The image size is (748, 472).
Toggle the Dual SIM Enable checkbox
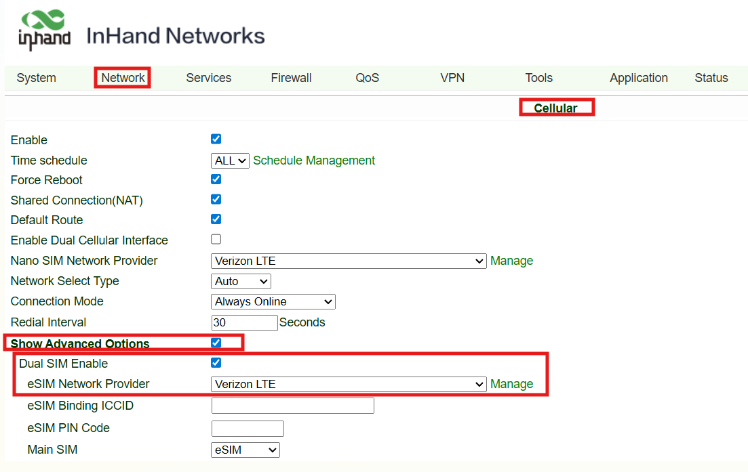pyautogui.click(x=216, y=362)
